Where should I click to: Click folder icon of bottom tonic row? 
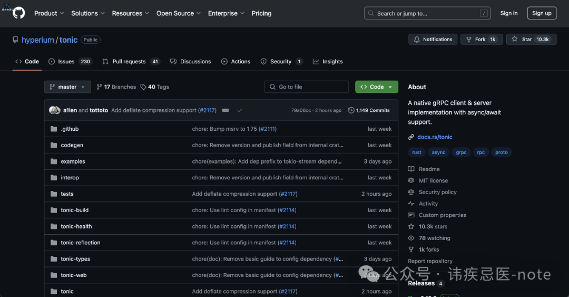coord(54,291)
